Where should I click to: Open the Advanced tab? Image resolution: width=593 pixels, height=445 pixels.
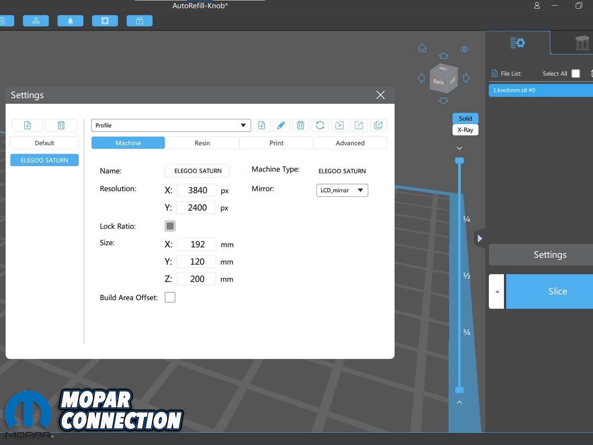tap(350, 143)
